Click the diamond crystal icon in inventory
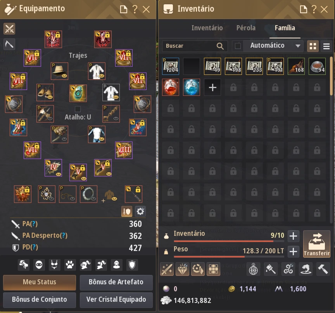 tap(182, 269)
